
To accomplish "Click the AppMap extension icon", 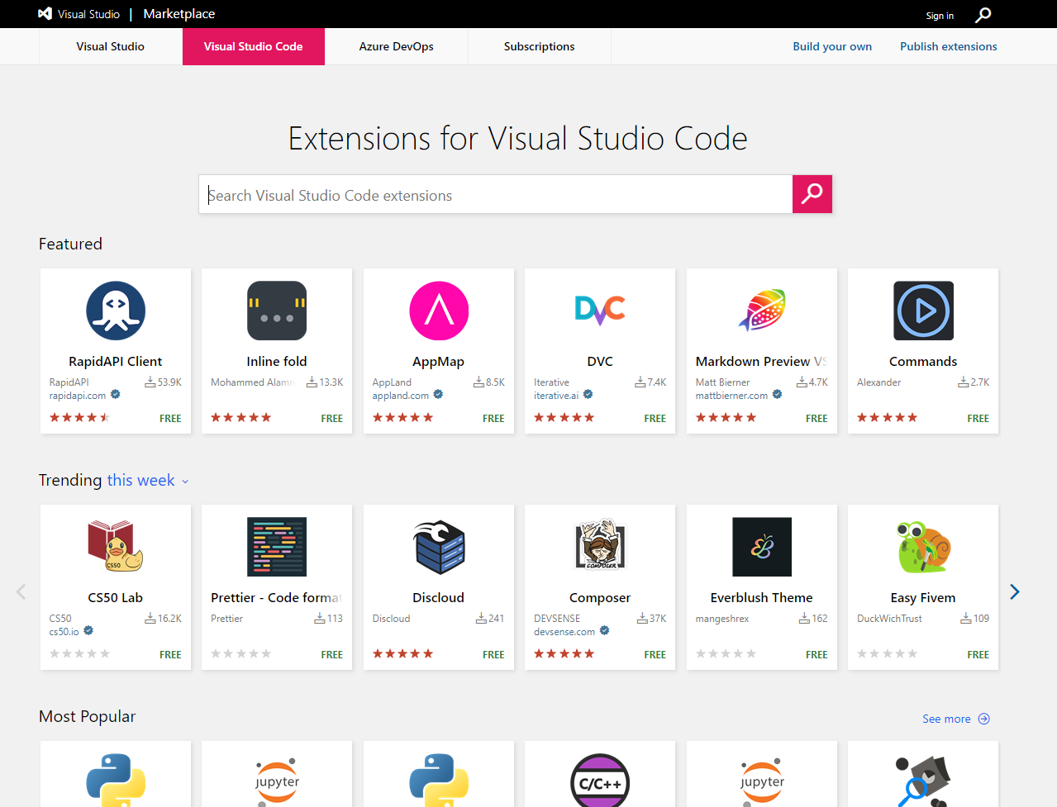I will [438, 311].
